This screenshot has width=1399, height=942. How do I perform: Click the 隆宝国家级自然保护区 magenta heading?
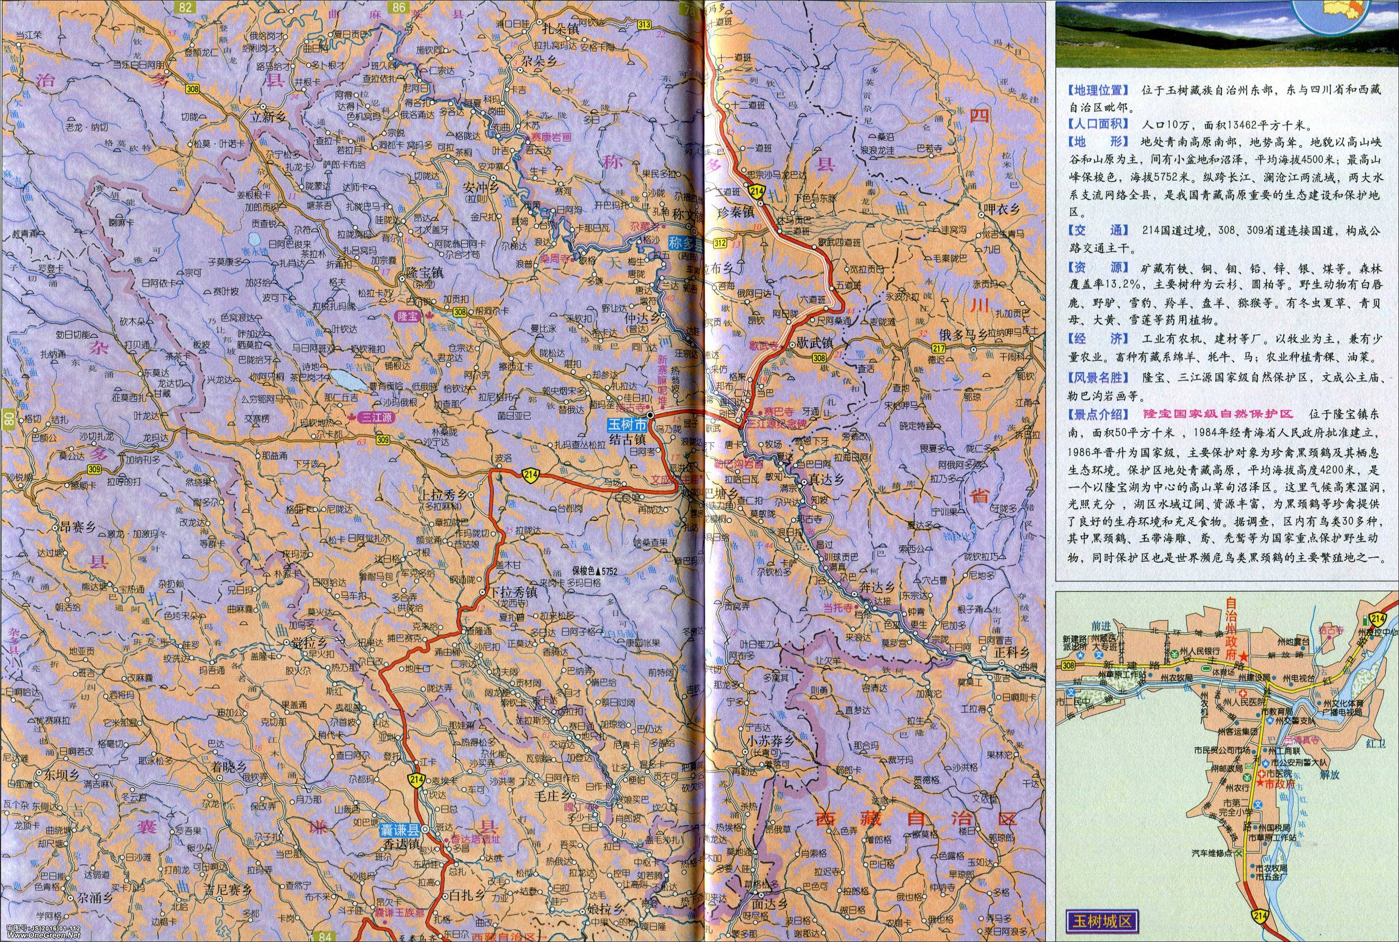point(1219,414)
